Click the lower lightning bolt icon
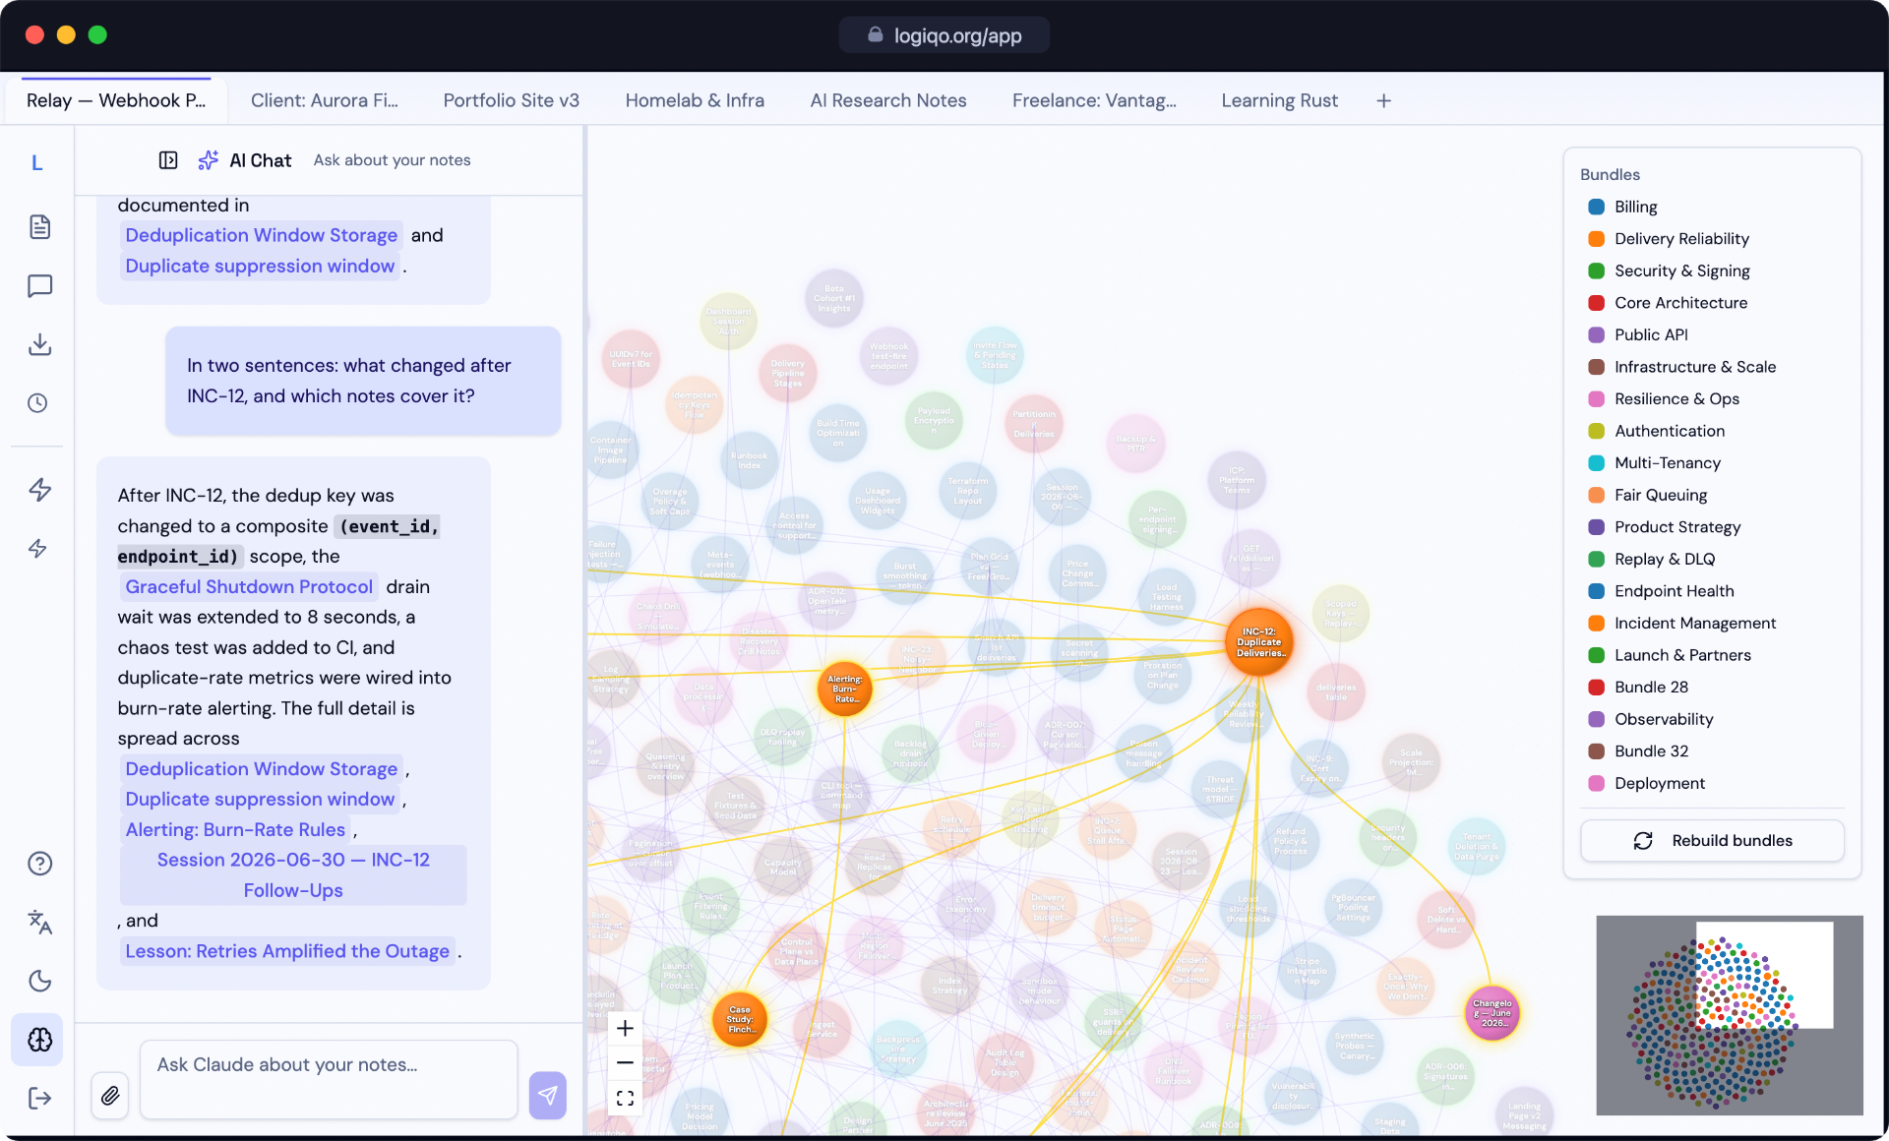 [37, 548]
